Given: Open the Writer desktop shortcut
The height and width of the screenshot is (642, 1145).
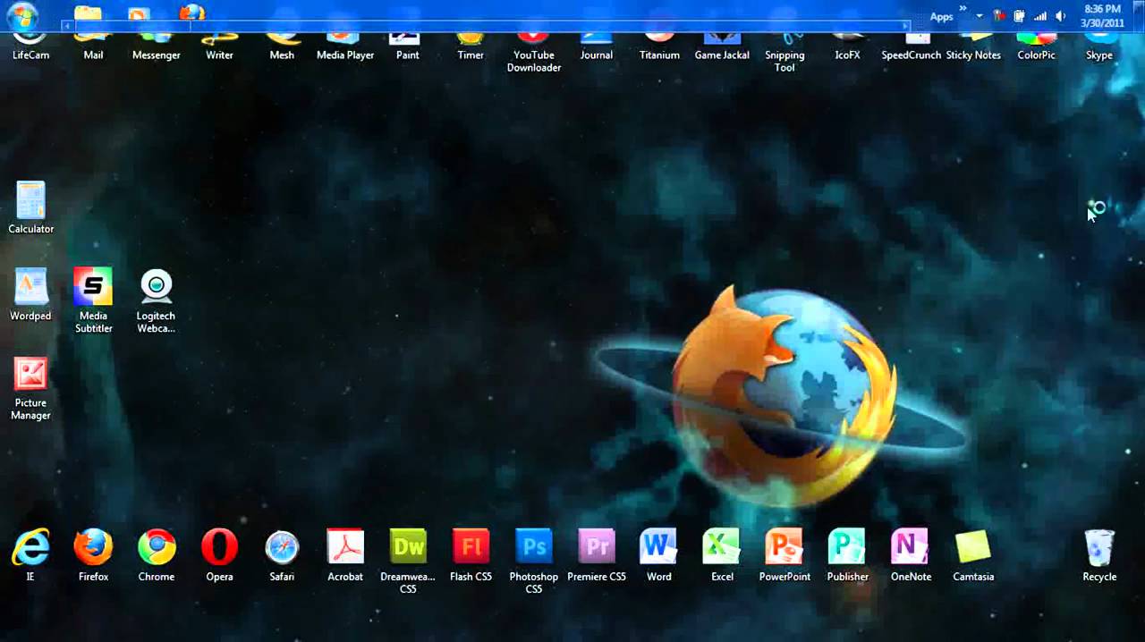Looking at the screenshot, I should (219, 48).
